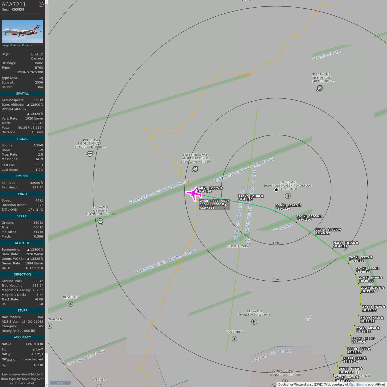Click the NOVEMBER reporting point triangle
The image size is (387, 387).
234,339
